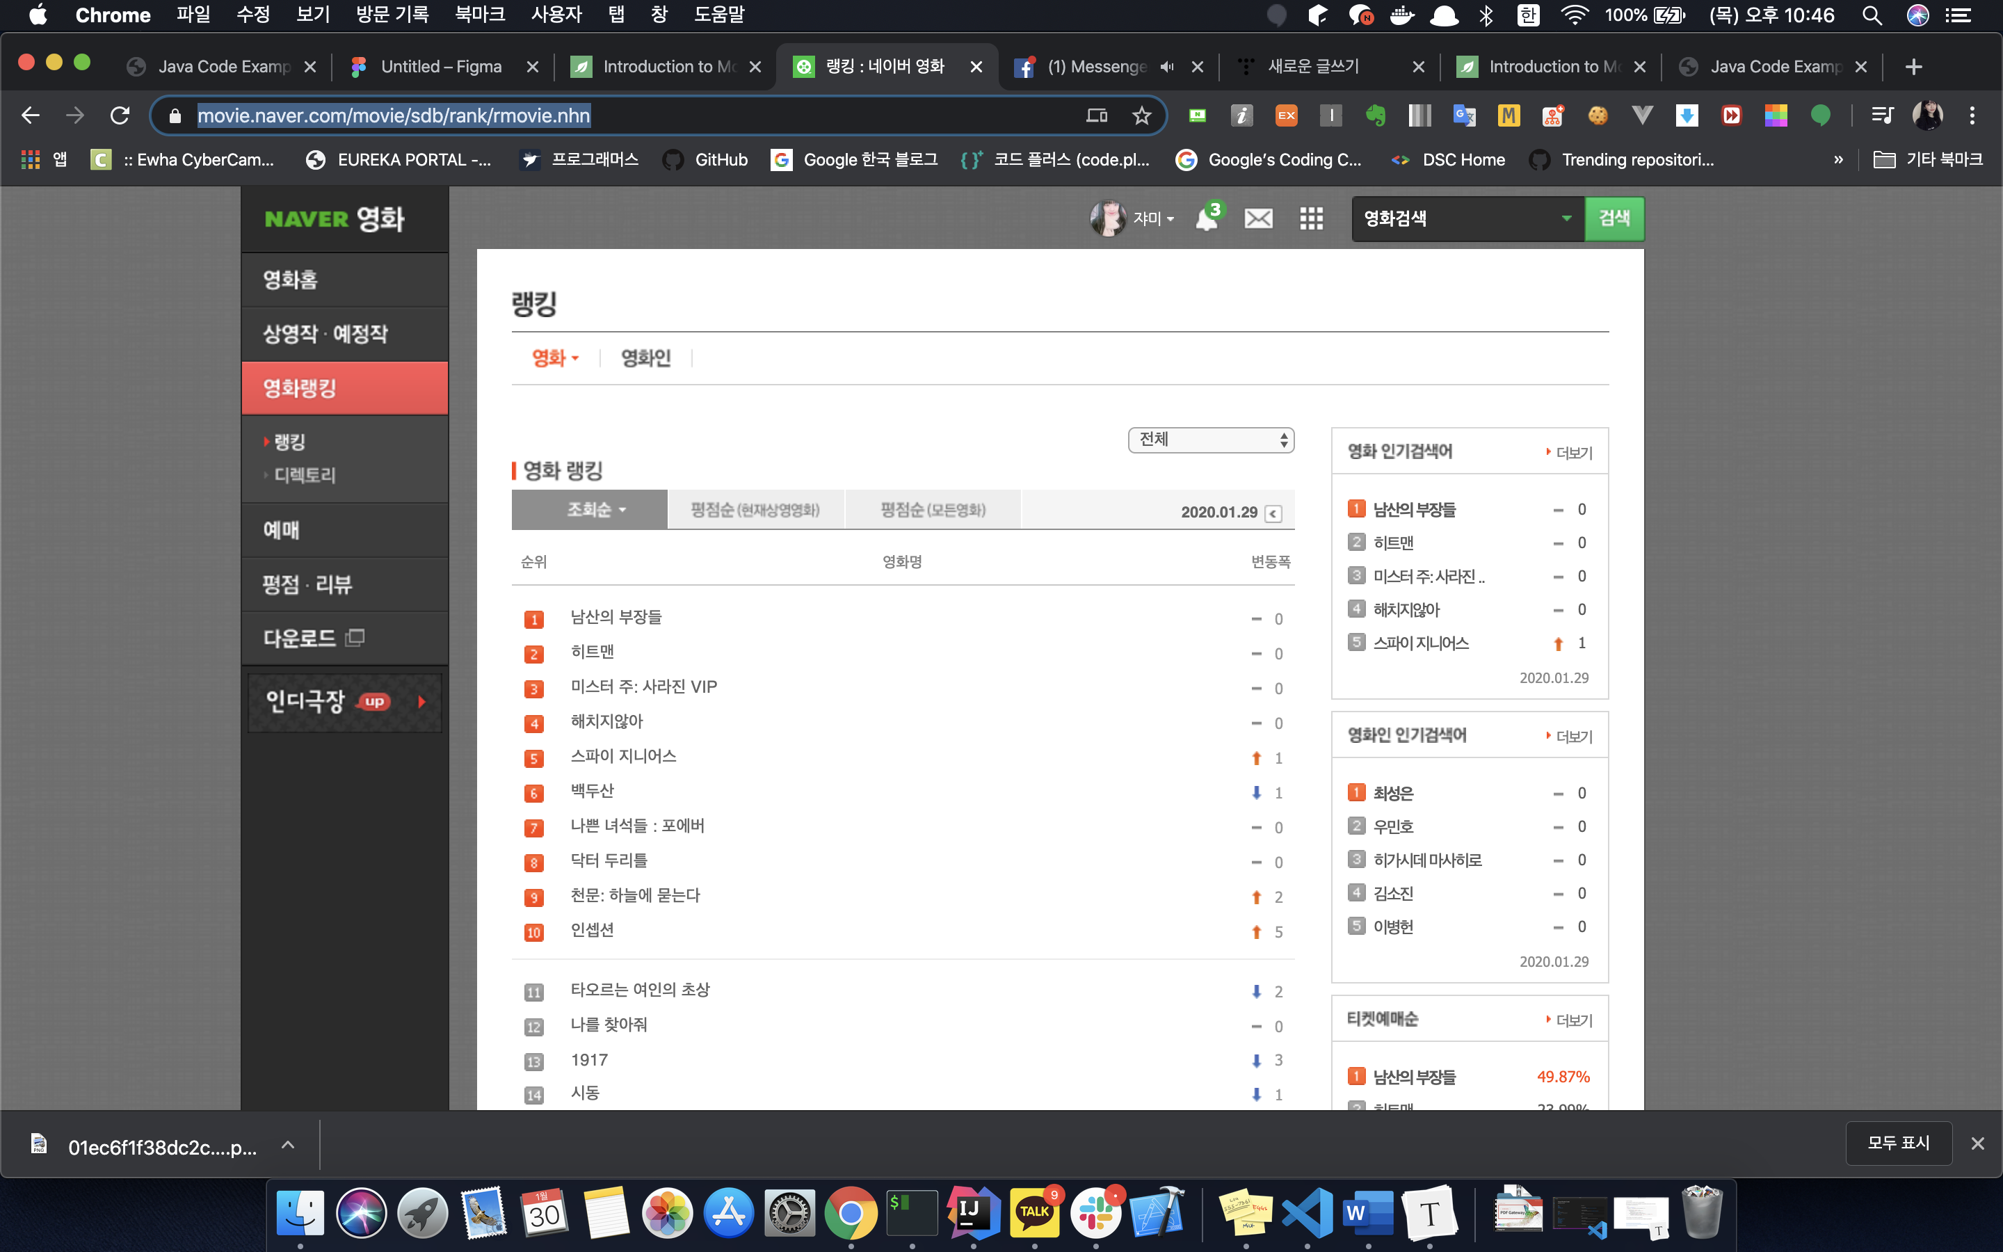Screen dimensions: 2003x1252
Task: Open the Naver services grid icon
Action: click(1311, 218)
